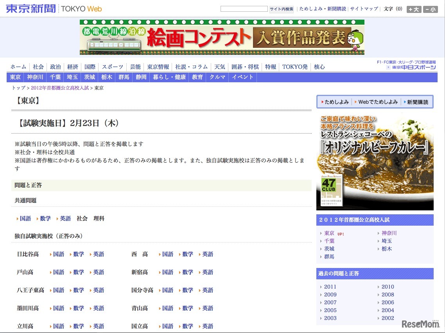Screen dimensions: 445x333
Task: Click the 東京新聞 TOKYO Web logo
Action: tap(54, 9)
